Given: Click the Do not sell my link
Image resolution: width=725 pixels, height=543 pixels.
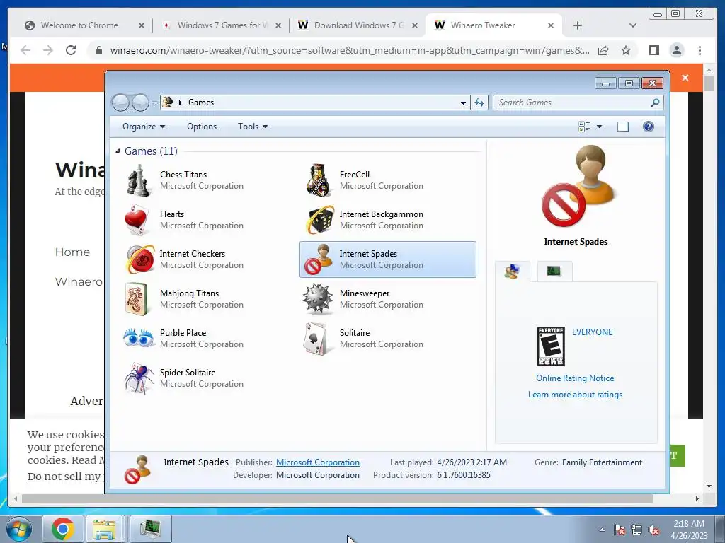Looking at the screenshot, I should pyautogui.click(x=66, y=477).
